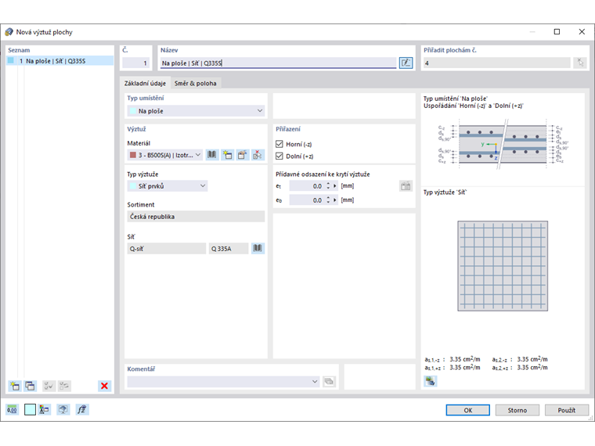Click the eb offset value field
This screenshot has width=595, height=446.
pyautogui.click(x=308, y=200)
